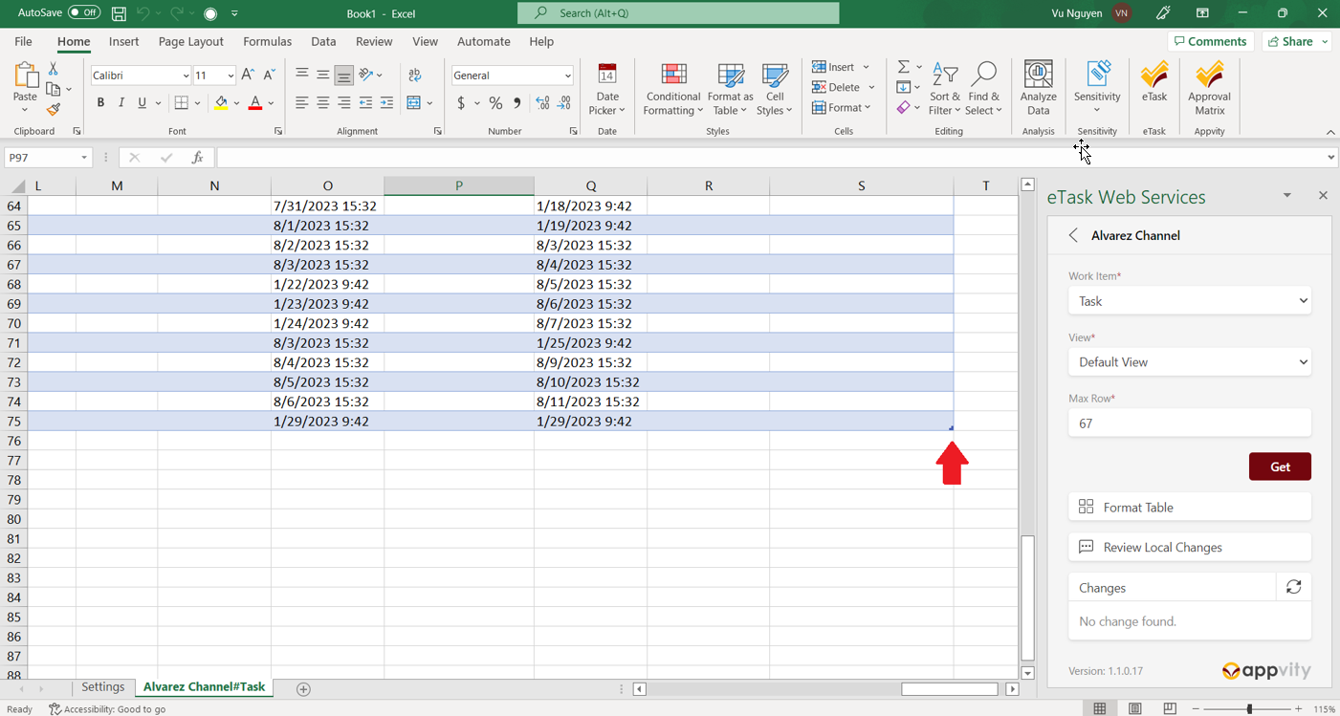Viewport: 1340px width, 716px height.
Task: Click the Format Painter brush icon
Action: coord(54,110)
